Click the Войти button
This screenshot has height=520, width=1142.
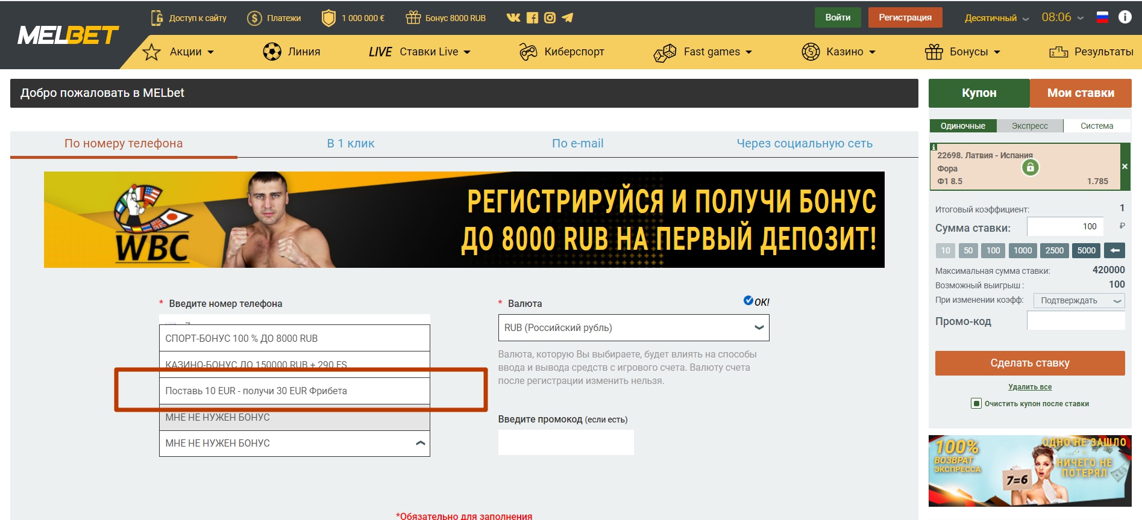click(838, 17)
